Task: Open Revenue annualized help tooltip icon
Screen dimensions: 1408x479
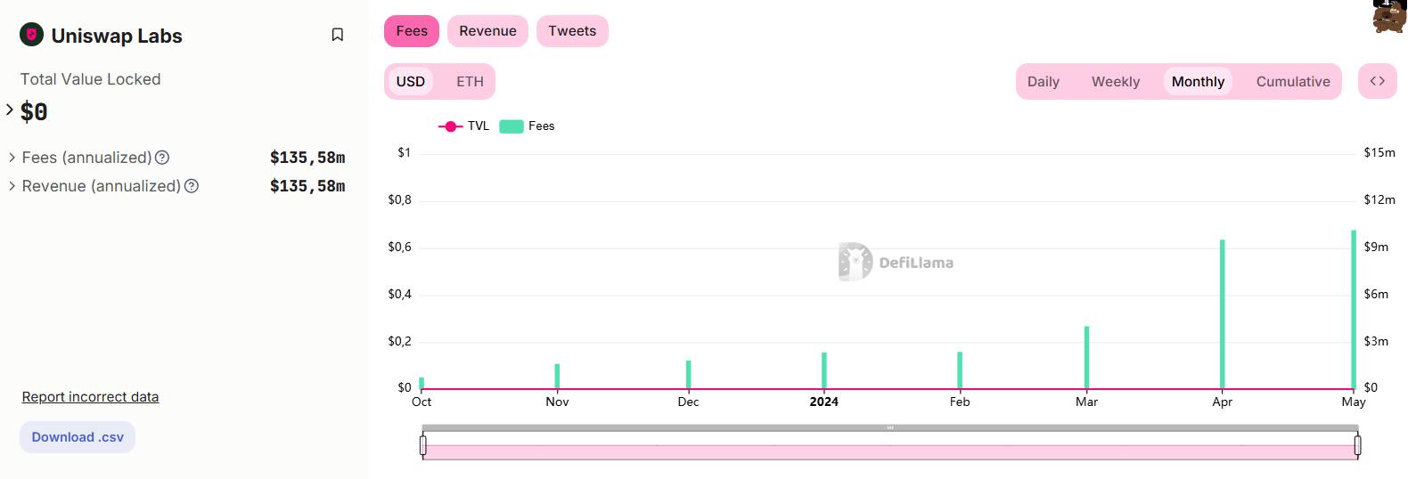Action: point(192,186)
